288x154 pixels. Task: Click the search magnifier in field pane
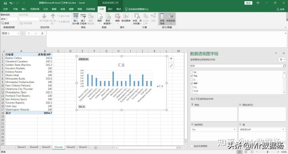(x=284, y=66)
